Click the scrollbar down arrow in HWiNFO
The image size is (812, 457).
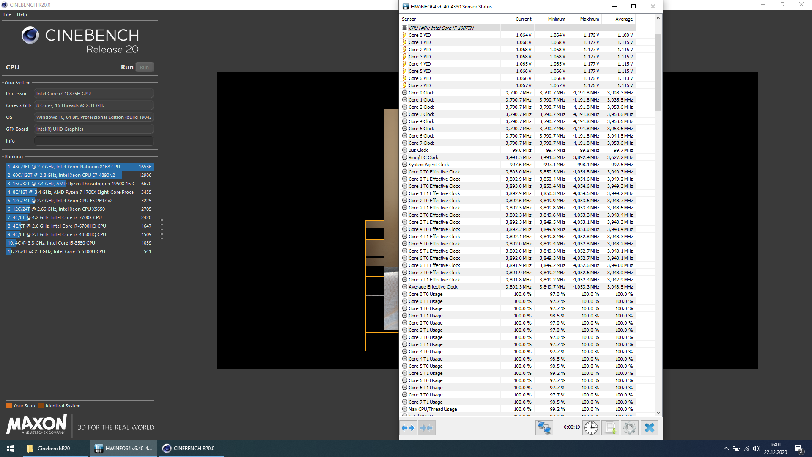tap(658, 413)
